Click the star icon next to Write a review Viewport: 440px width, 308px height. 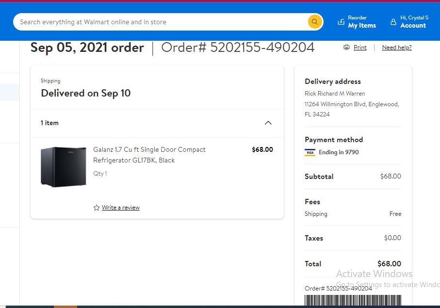point(97,208)
